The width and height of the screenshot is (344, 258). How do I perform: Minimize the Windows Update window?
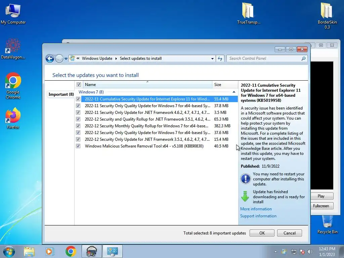280,49
